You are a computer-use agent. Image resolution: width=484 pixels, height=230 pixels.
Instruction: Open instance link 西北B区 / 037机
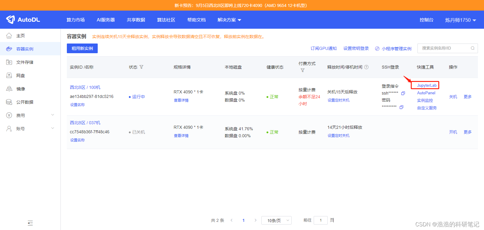[85, 123]
